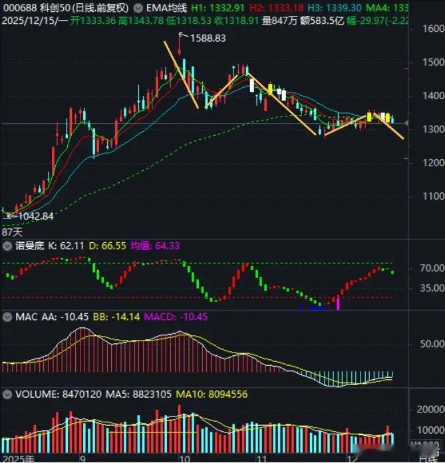
Task: Click the 1500 price axis label
Action: (x=434, y=63)
